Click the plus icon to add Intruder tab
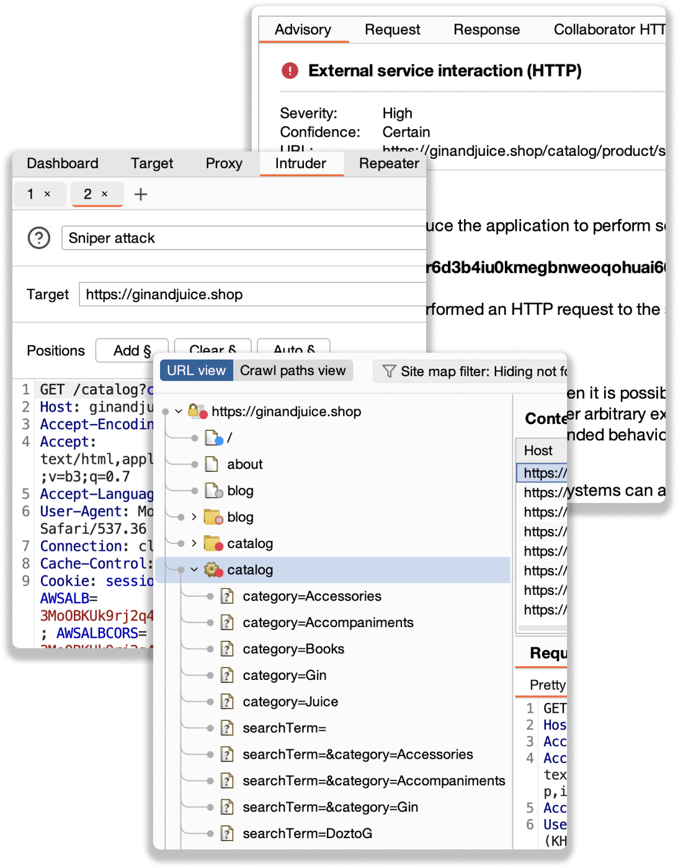The height and width of the screenshot is (868, 678). coord(141,194)
